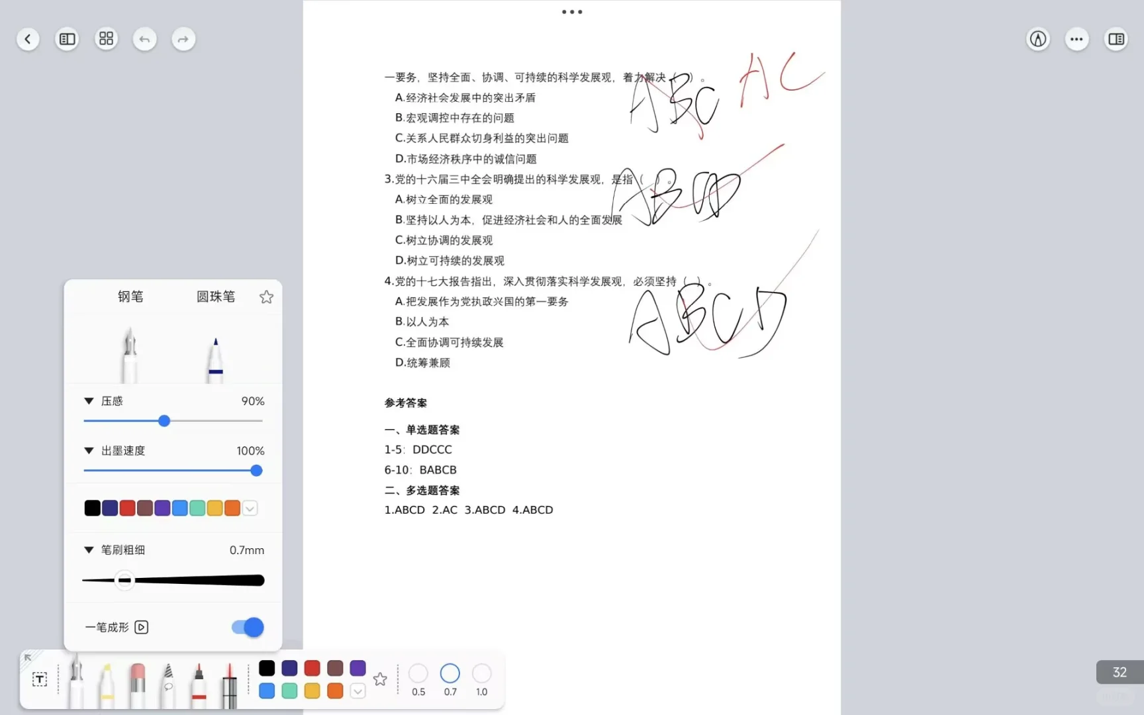Click the redo arrow

tap(183, 39)
